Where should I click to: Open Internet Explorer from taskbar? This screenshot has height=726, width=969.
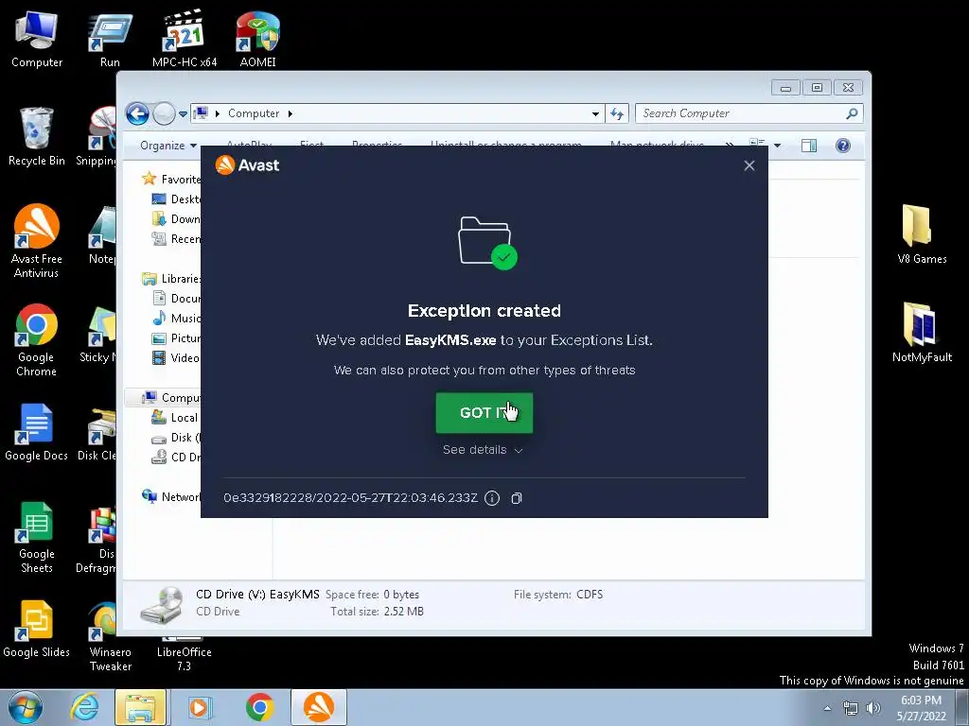tap(84, 707)
